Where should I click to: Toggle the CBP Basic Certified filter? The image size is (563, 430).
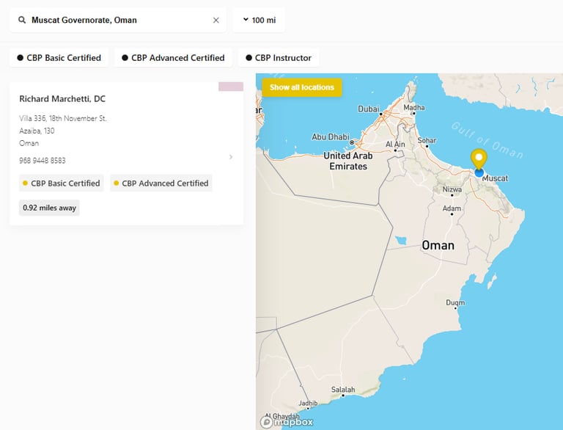[x=59, y=58]
